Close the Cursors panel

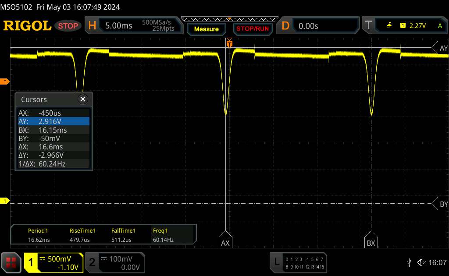point(83,99)
